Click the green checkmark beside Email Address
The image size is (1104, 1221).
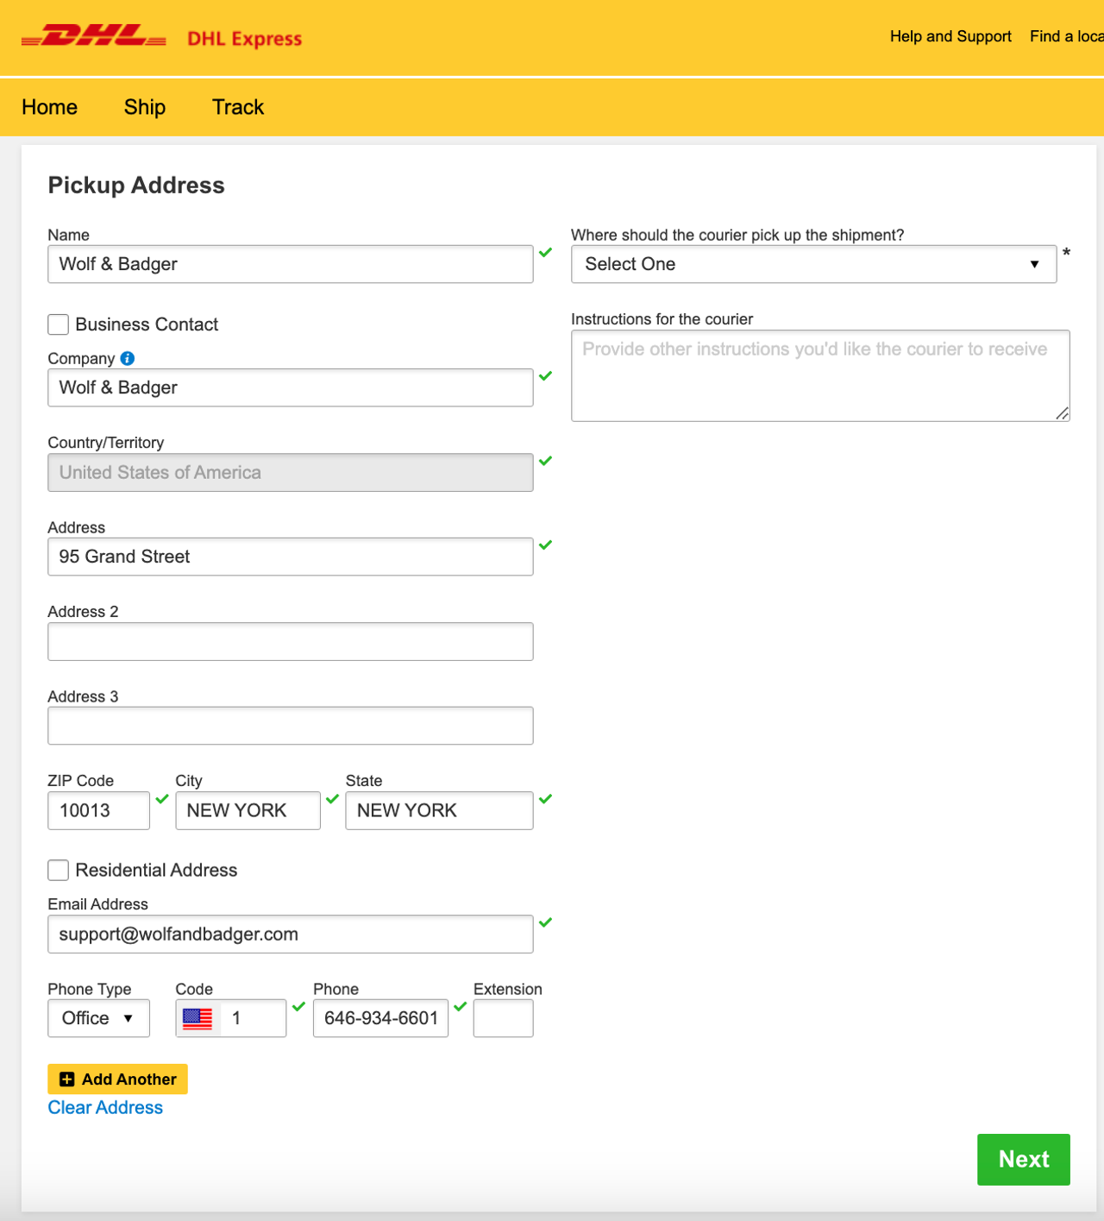tap(545, 922)
